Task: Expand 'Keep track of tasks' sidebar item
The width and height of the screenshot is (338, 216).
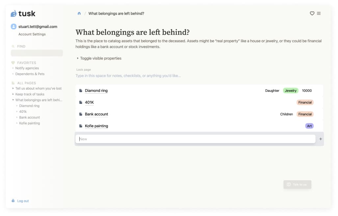Action: (13, 94)
